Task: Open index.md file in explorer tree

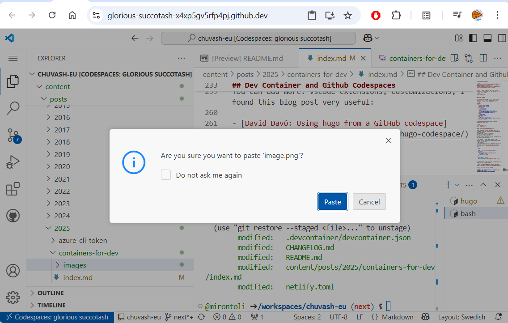Action: tap(110, 277)
